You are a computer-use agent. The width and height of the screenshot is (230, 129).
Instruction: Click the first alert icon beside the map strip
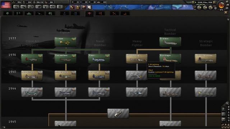point(73,7)
